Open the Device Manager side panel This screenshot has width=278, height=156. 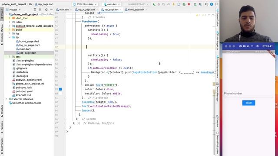tap(217, 92)
